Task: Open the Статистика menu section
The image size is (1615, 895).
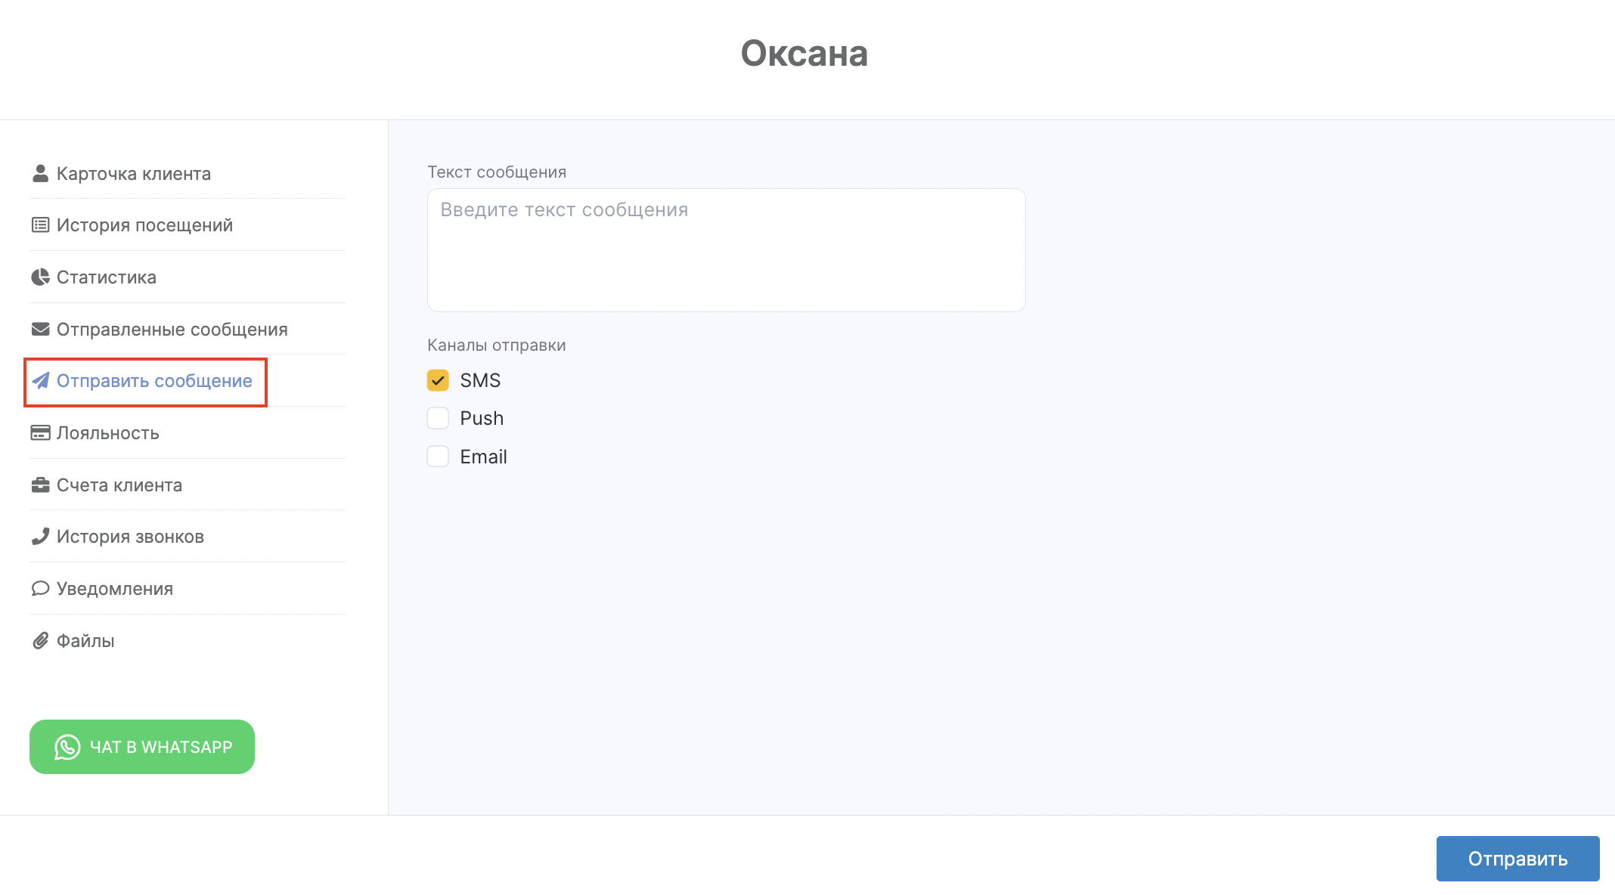Action: (x=107, y=277)
